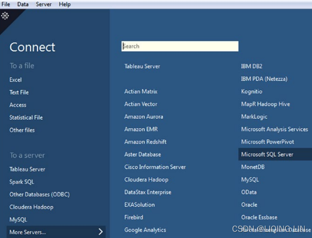Select Cisco Information Server connector
Viewport: 312px width, 238px height.
(155, 167)
